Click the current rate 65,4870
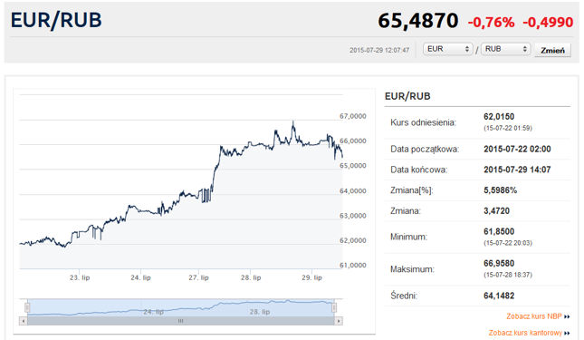 [x=418, y=21]
